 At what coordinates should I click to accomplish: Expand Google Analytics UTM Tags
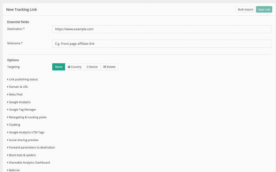pos(26,132)
